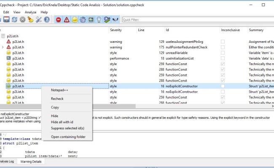
Task: Click the horizontal scrollbar right arrow
Action: pyautogui.click(x=272, y=106)
